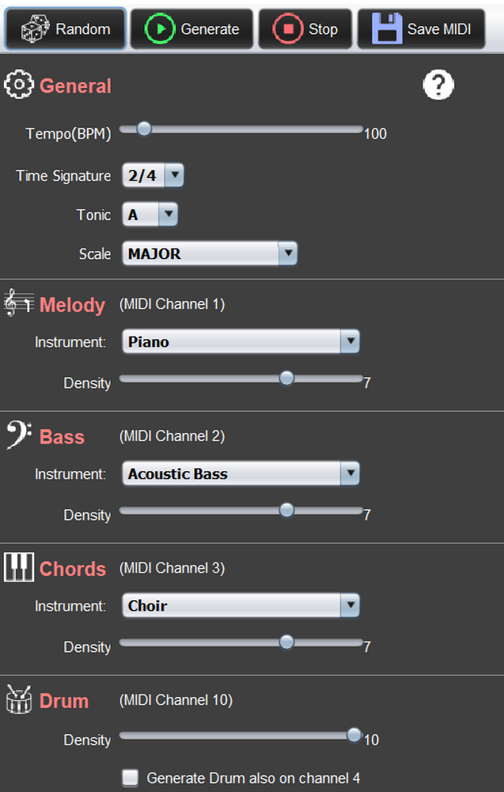
Task: Open the Time Signature dropdown
Action: tap(153, 175)
